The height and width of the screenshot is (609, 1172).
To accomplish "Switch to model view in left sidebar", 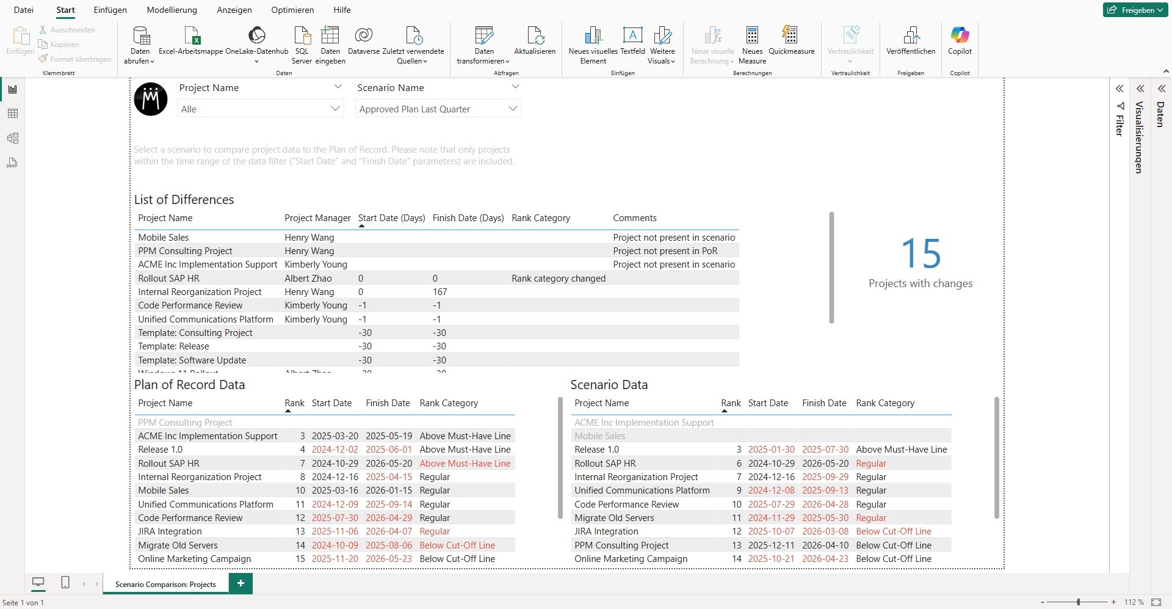I will pyautogui.click(x=12, y=138).
